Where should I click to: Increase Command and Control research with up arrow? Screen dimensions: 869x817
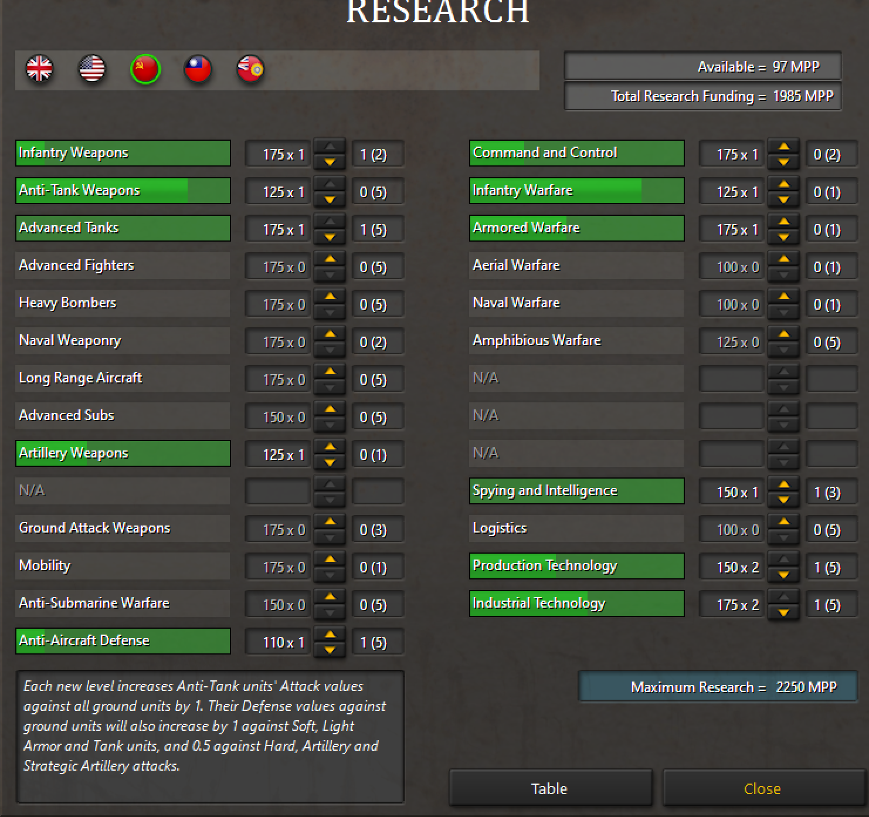pos(784,147)
